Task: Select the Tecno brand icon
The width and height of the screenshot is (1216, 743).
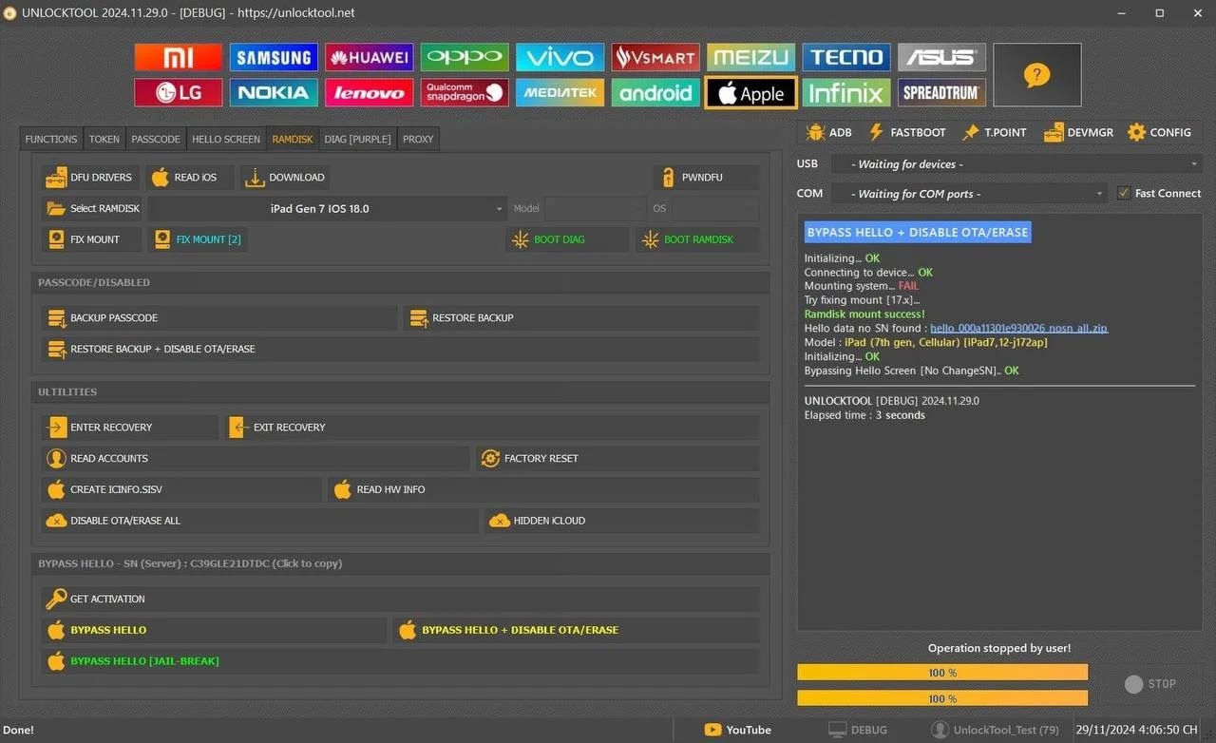Action: coord(846,57)
